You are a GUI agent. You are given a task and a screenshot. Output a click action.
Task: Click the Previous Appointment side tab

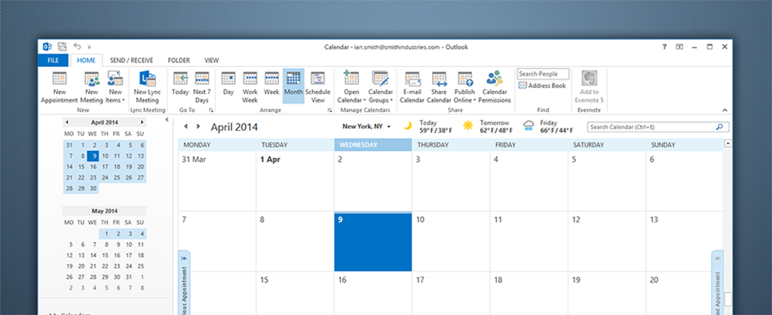184,283
